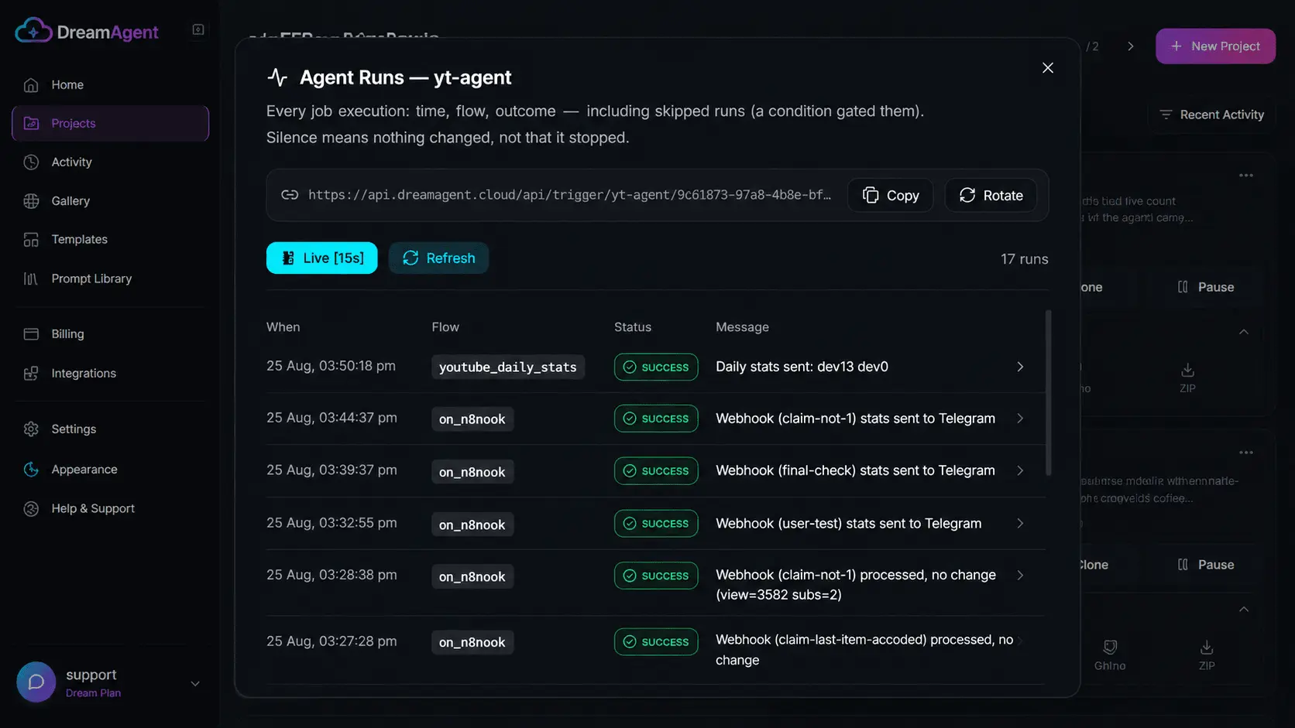Click the Appearance moon icon
1295x728 pixels.
(x=31, y=469)
